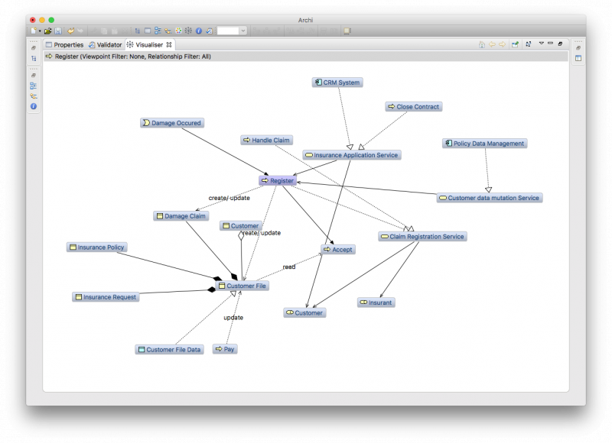Restore the left panel above the Models Tree icon

[x=34, y=48]
